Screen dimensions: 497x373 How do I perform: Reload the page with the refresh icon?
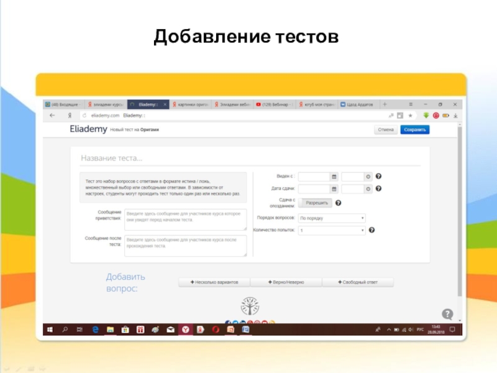[x=84, y=116]
